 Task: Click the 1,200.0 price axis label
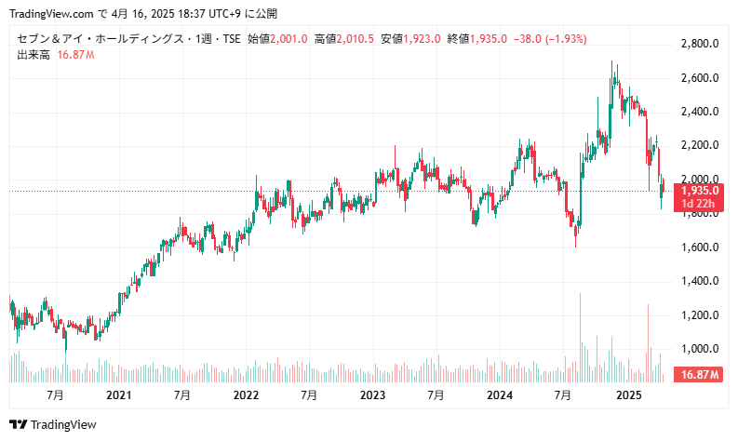point(700,314)
